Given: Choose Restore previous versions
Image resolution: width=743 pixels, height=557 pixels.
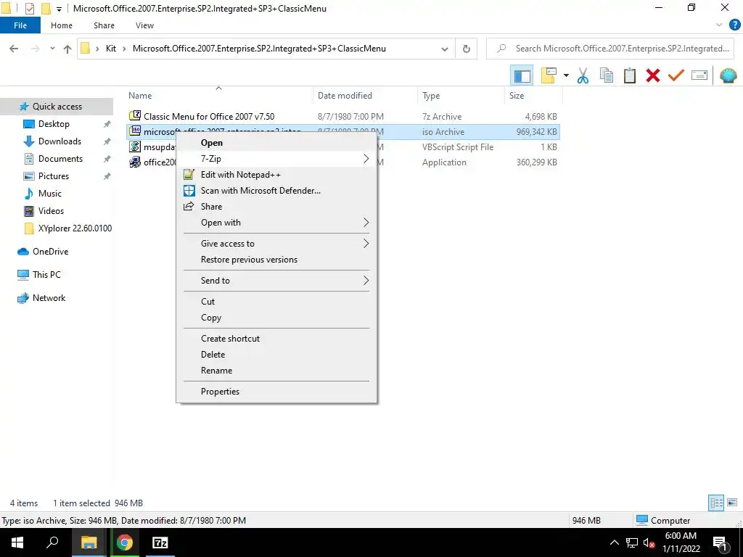Looking at the screenshot, I should point(276,260).
